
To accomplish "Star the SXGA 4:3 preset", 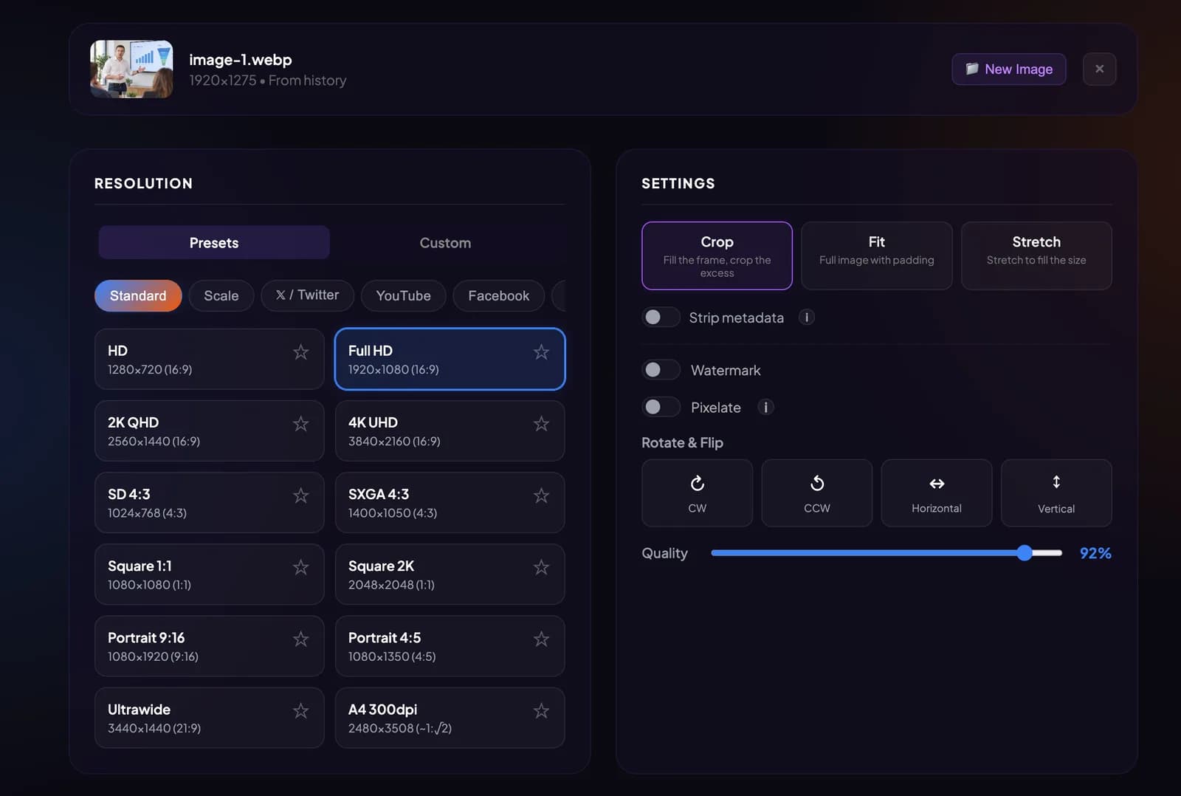I will 541,495.
